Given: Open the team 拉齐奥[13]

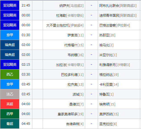Looking at the screenshot, I should tap(76, 85).
